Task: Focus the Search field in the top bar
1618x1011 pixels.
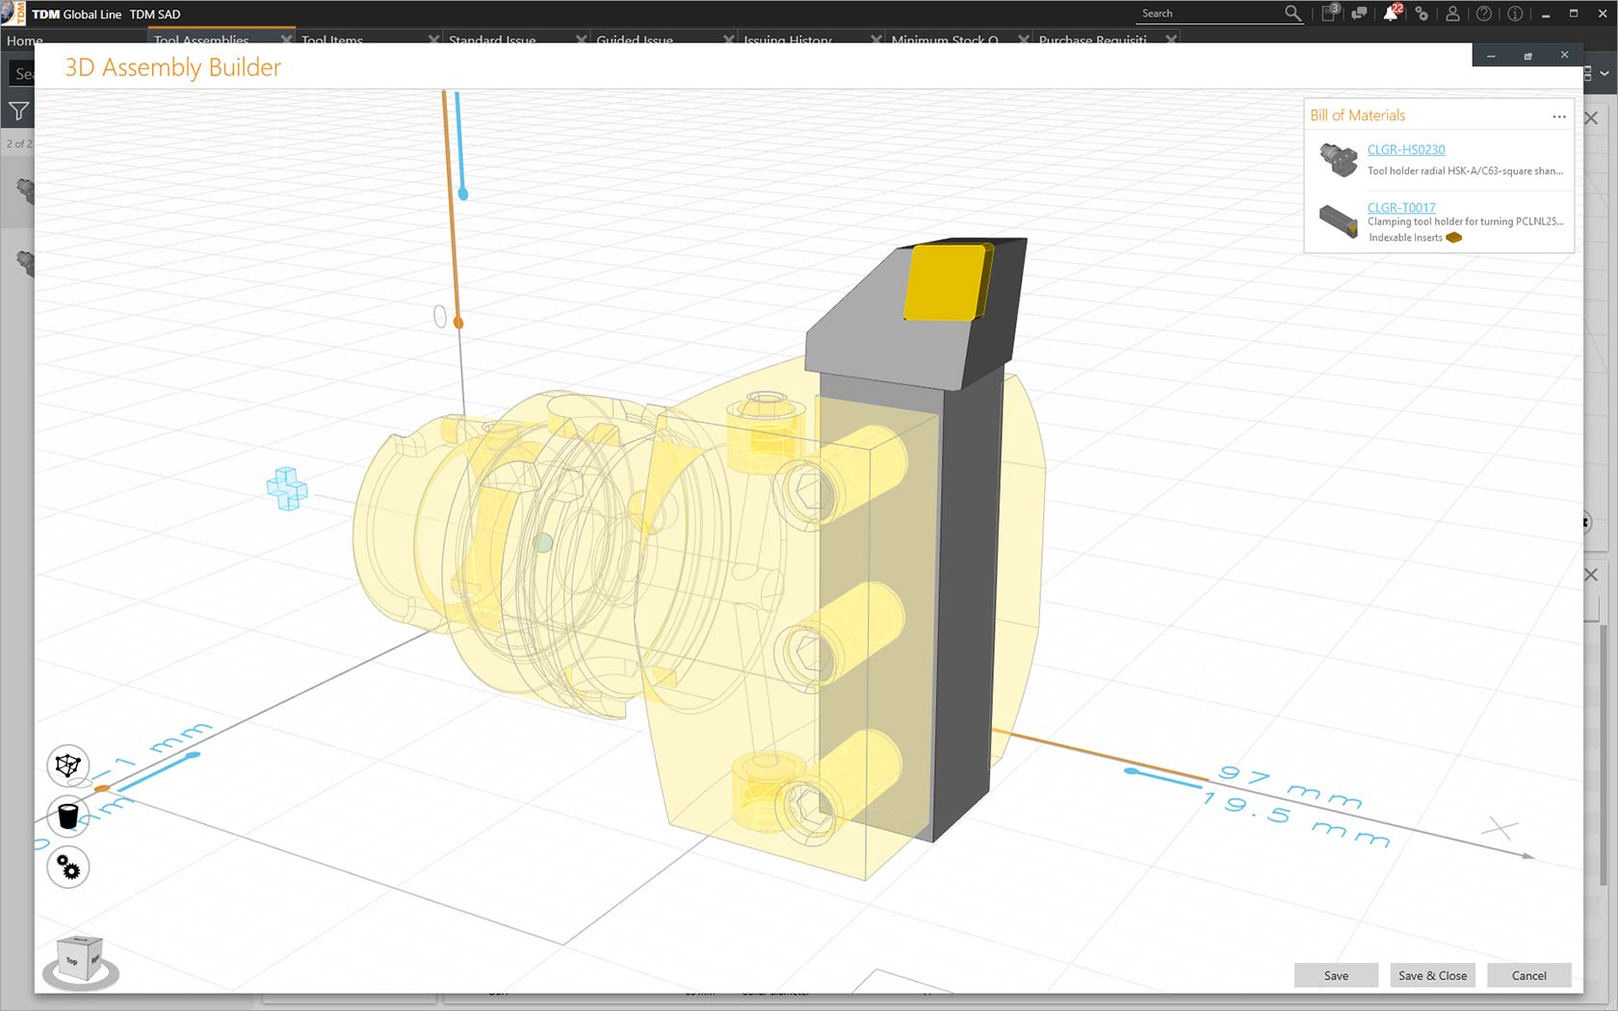Action: (1209, 13)
